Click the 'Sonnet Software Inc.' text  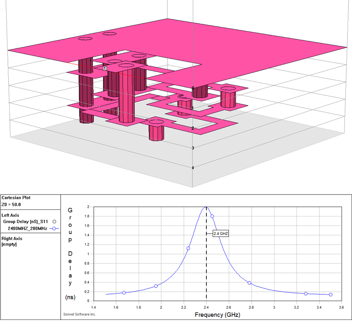point(80,314)
